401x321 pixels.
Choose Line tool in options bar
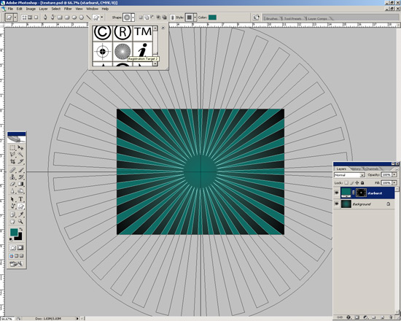click(88, 18)
